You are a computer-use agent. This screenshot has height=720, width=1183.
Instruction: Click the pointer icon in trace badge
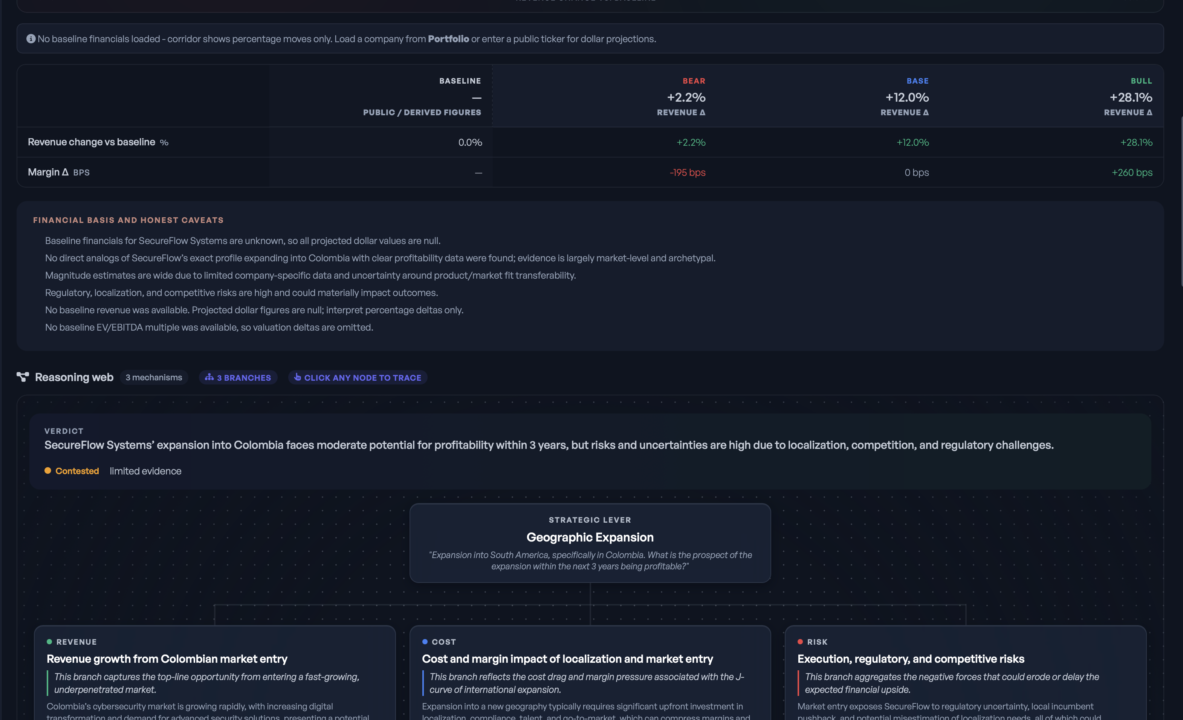point(298,377)
